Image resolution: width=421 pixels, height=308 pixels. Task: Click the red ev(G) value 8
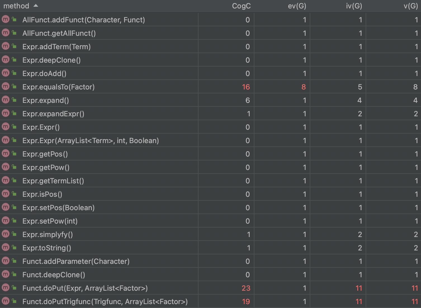[x=304, y=87]
